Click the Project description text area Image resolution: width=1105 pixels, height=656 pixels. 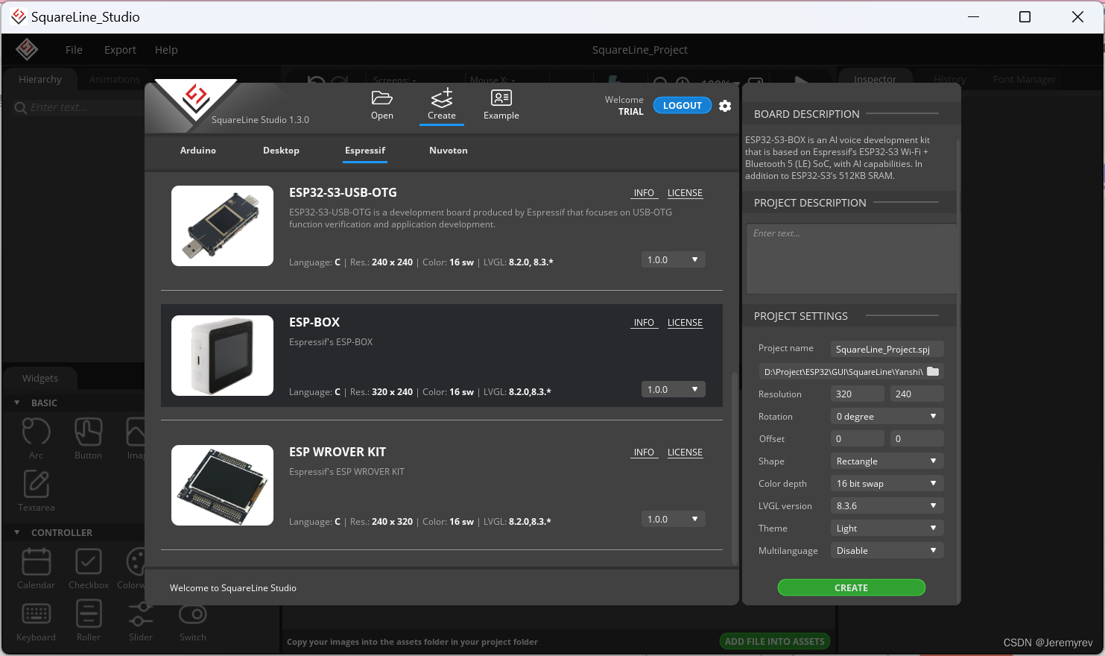tap(851, 259)
